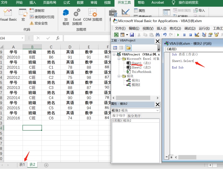Click the 导入 import XML button
This screenshot has width=223, height=169.
point(199,11)
